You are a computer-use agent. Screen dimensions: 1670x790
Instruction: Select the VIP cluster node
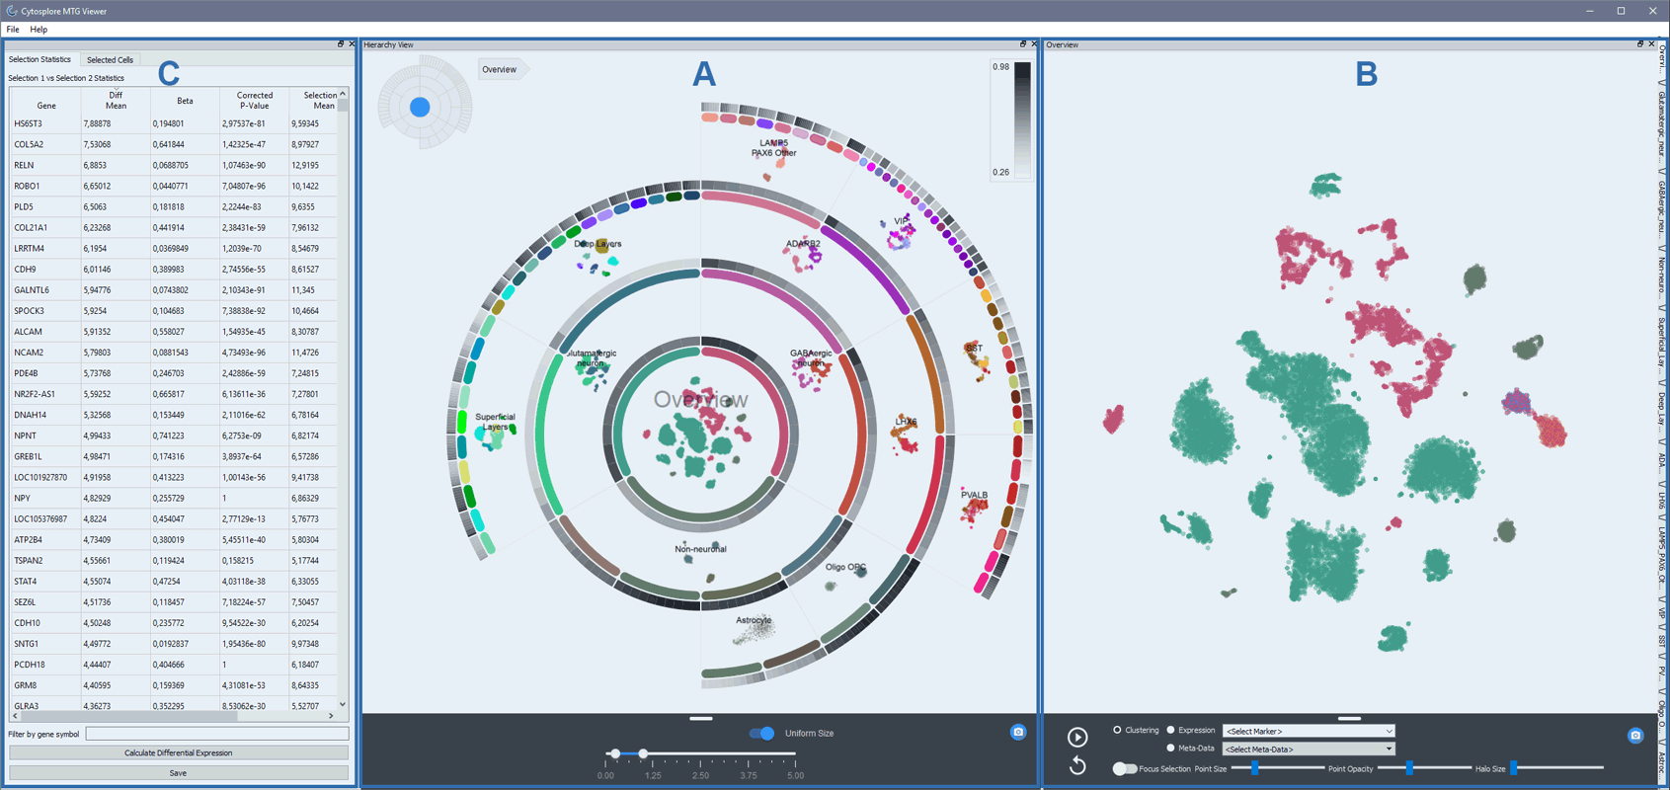(x=901, y=234)
